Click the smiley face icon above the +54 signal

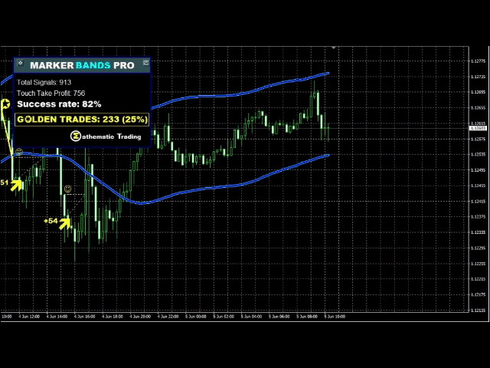click(67, 189)
